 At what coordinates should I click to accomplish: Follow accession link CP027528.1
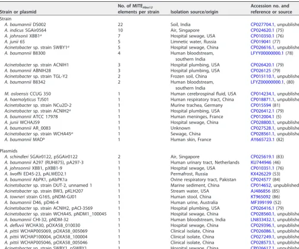(x=263, y=128)
